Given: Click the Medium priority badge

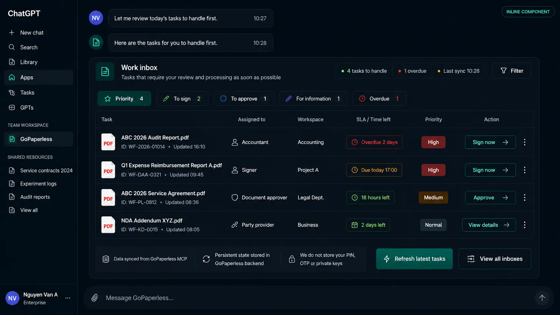Looking at the screenshot, I should (x=433, y=198).
